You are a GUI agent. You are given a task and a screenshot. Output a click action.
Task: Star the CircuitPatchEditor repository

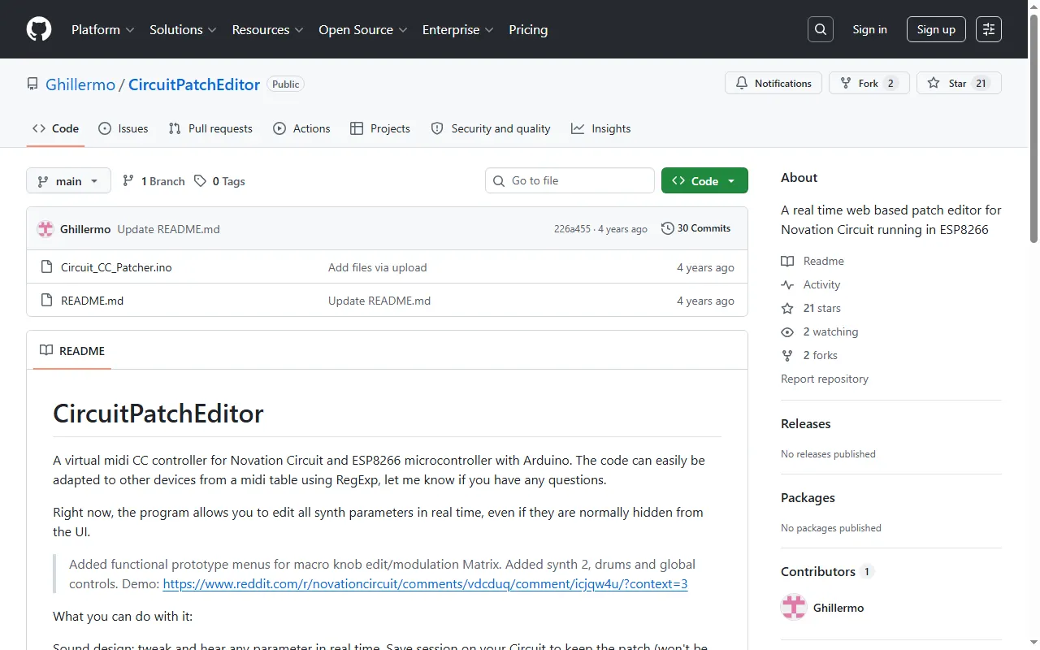(x=959, y=84)
